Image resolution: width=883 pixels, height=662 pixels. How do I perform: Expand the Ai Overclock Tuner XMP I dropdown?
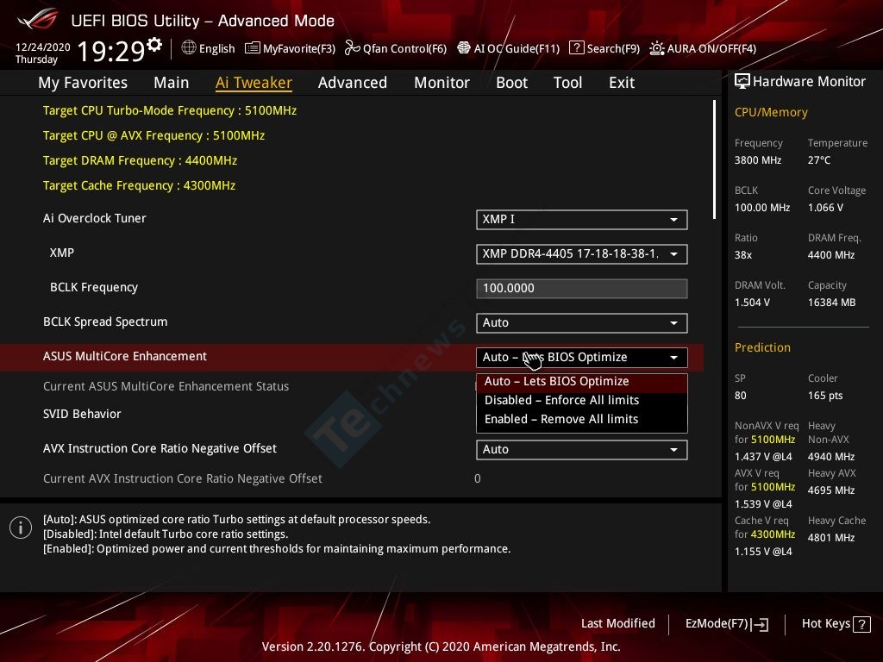pyautogui.click(x=582, y=220)
